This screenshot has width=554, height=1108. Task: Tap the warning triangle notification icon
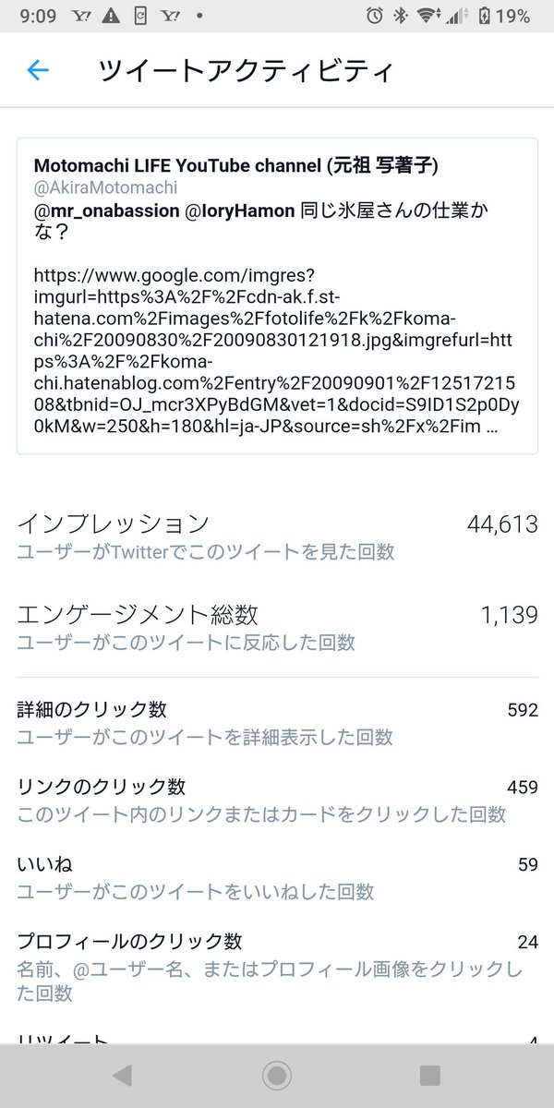click(112, 16)
